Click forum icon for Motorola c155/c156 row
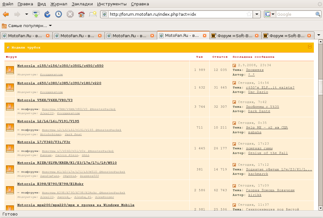323x218 pixels. coord(10,70)
